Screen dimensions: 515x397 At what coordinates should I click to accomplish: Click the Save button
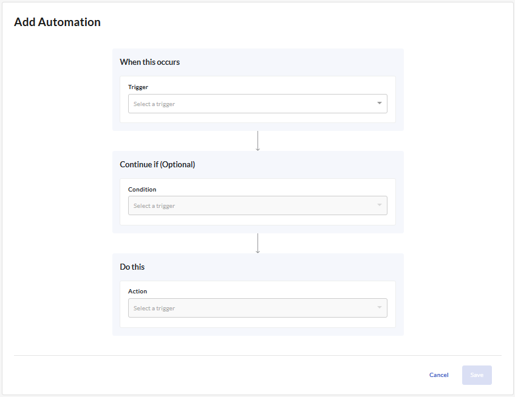click(477, 375)
